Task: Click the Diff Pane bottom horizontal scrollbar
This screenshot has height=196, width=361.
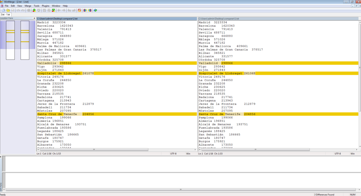Action: [x=180, y=190]
